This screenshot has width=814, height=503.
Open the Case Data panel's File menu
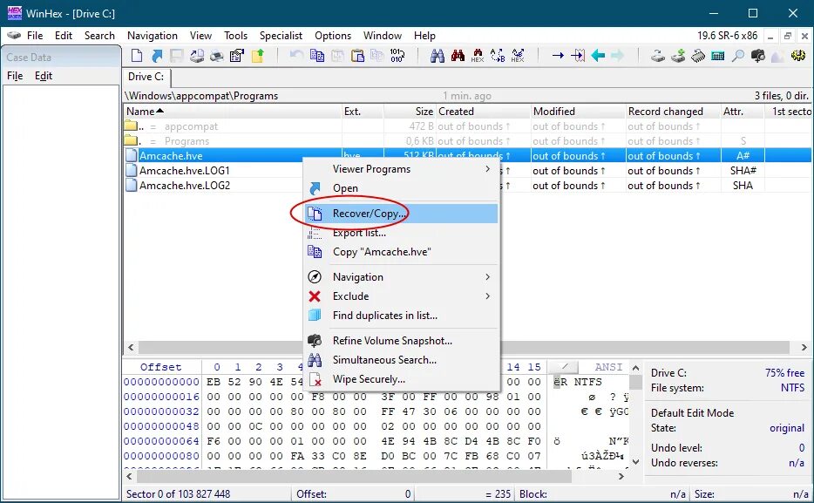(x=15, y=76)
